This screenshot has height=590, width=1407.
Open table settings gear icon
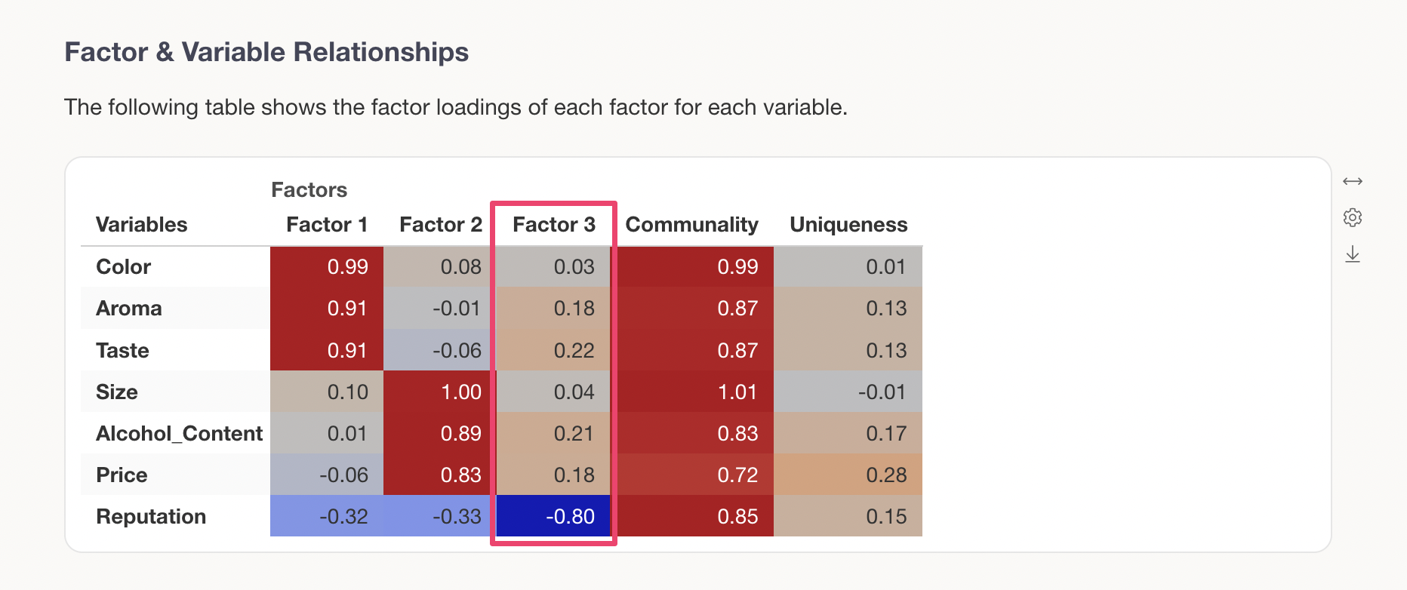coord(1352,217)
